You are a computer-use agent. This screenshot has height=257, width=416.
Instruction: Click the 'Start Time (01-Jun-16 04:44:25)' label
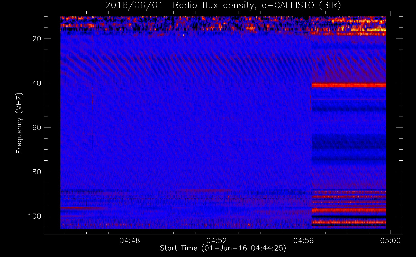tap(223, 248)
